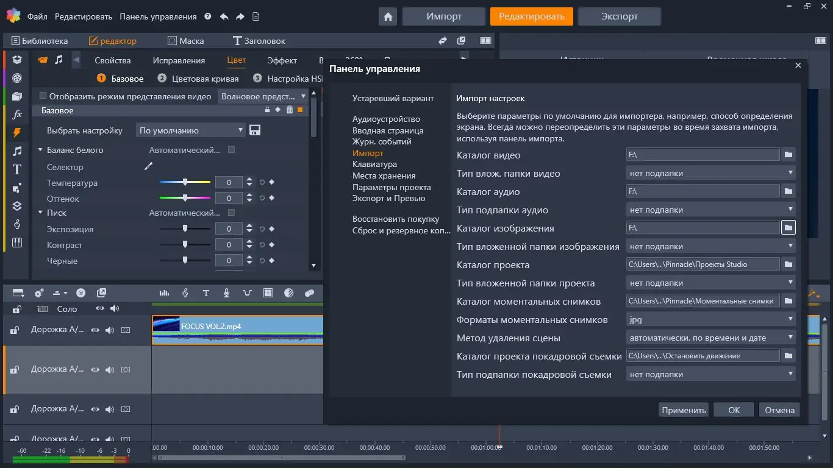Toggle eye visibility for the Дорожка А/В track
833x468 pixels.
[95, 330]
